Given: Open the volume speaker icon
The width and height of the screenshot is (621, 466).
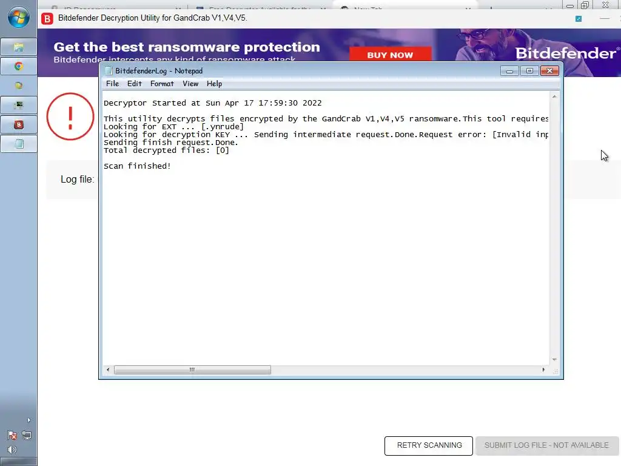Looking at the screenshot, I should [x=12, y=450].
